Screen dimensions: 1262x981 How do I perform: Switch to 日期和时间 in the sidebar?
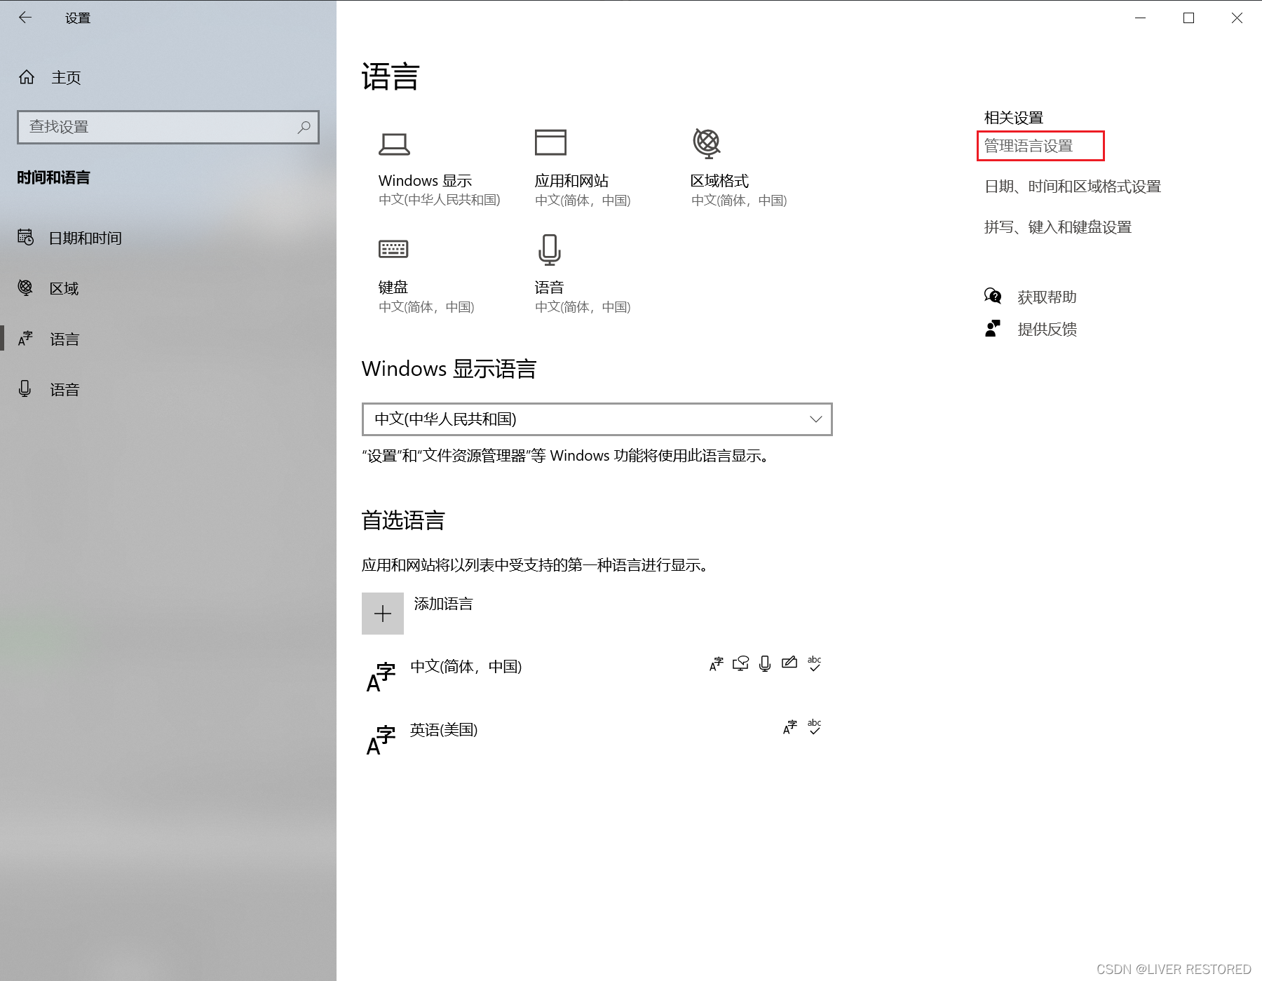coord(84,238)
